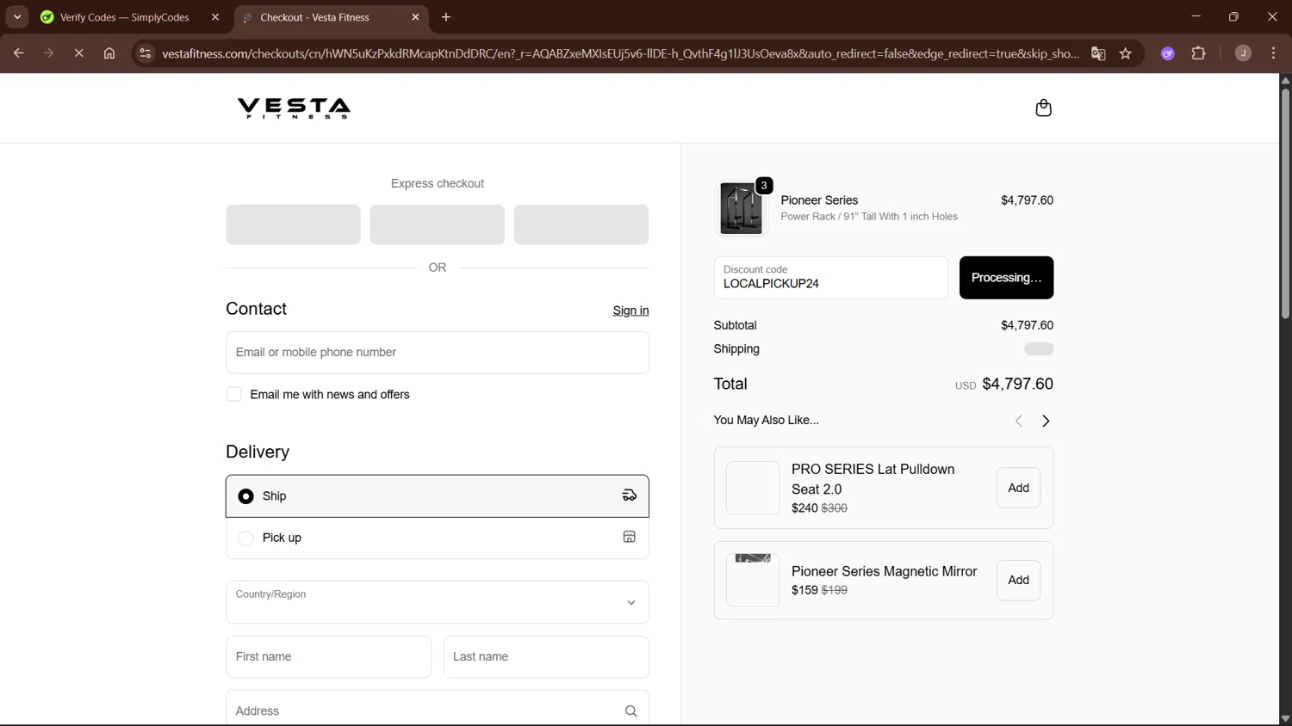Click the Subtotal label

coord(735,325)
